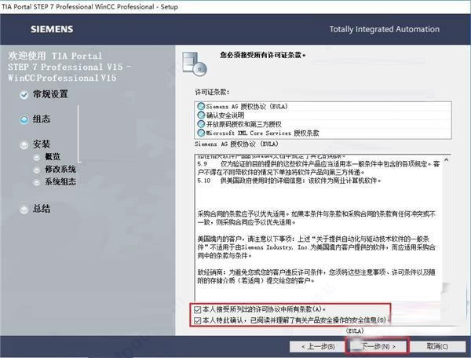
Task: Select the 系统组态 sub-step label
Action: click(x=60, y=181)
